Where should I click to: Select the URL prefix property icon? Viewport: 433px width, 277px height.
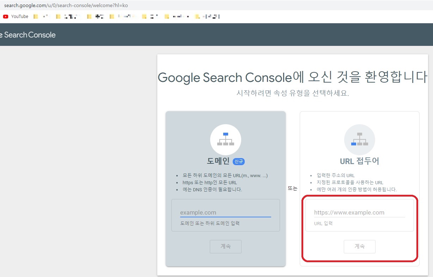(x=360, y=140)
